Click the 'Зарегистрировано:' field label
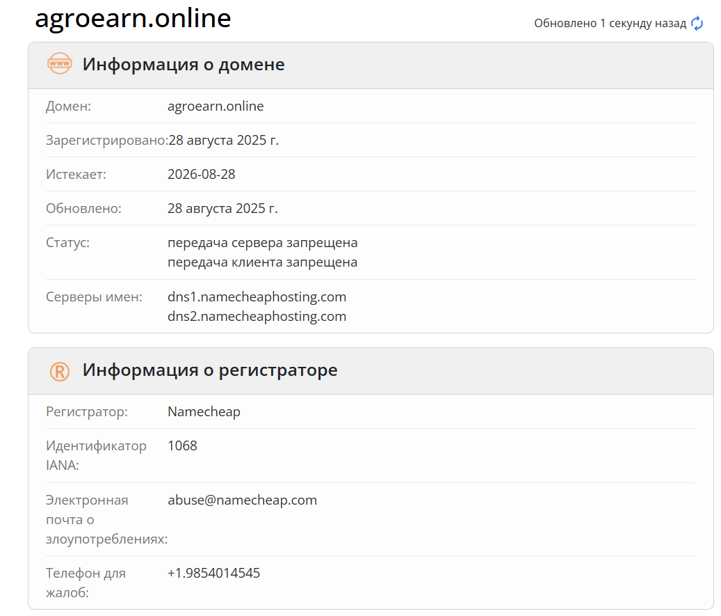The height and width of the screenshot is (616, 721). click(x=106, y=141)
